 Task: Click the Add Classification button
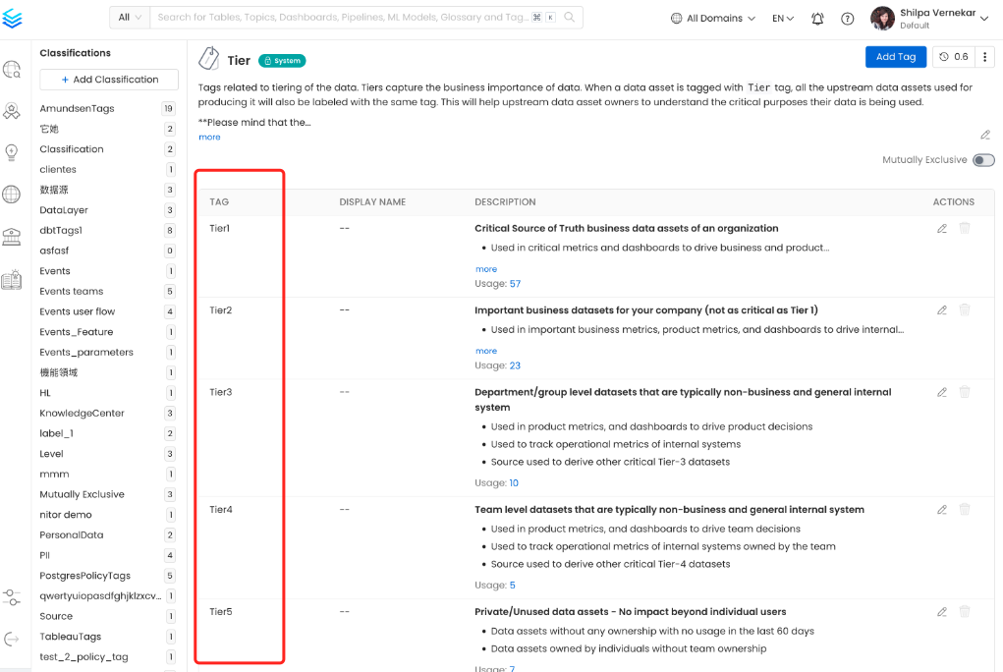point(109,80)
